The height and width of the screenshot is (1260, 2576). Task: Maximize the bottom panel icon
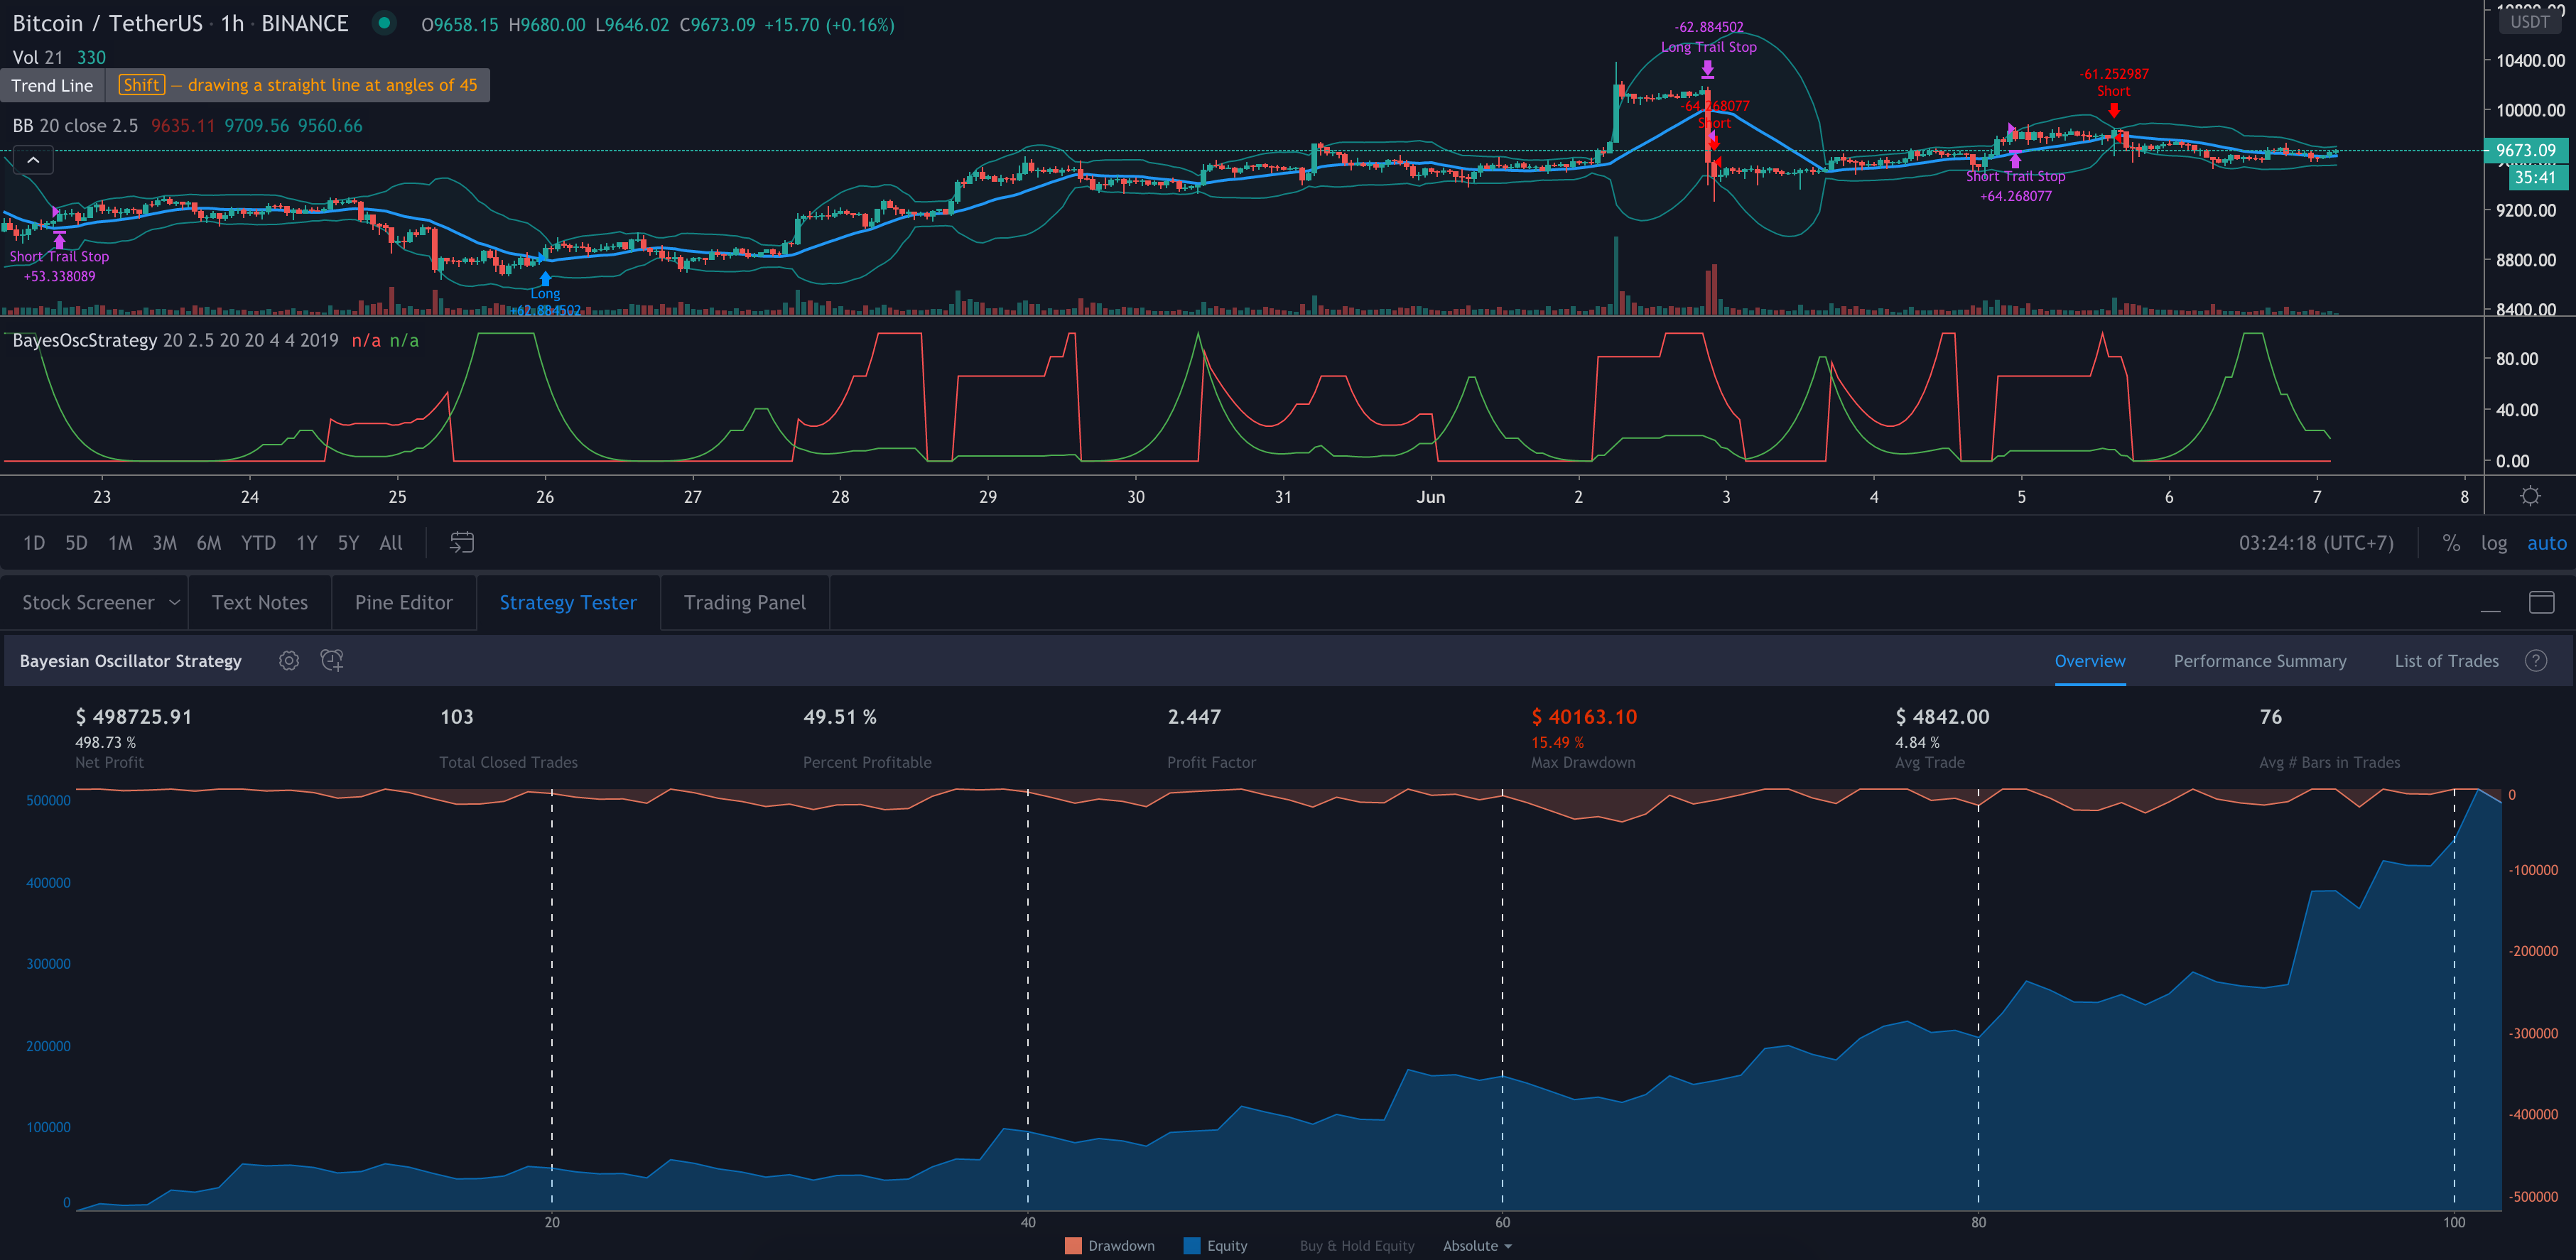(x=2541, y=603)
